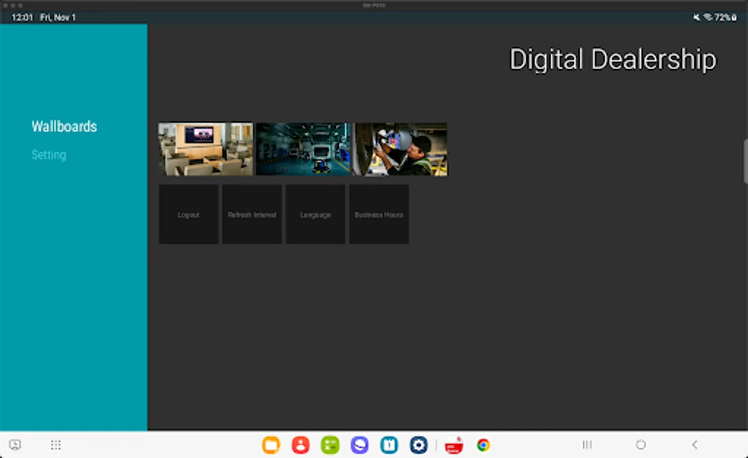
Task: Select Setting in the sidebar
Action: click(49, 155)
